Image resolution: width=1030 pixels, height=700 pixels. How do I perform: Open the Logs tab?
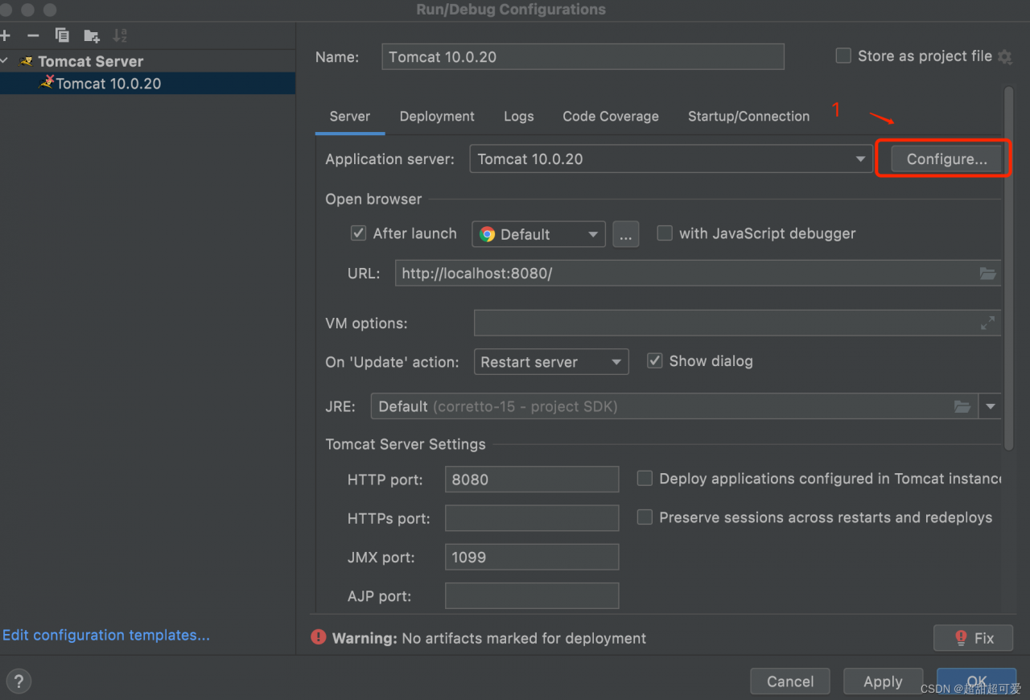pyautogui.click(x=519, y=117)
